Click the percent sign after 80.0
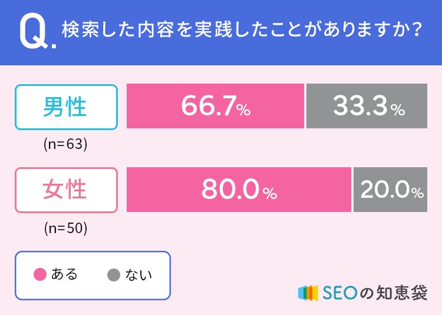442x315 pixels. tap(270, 194)
